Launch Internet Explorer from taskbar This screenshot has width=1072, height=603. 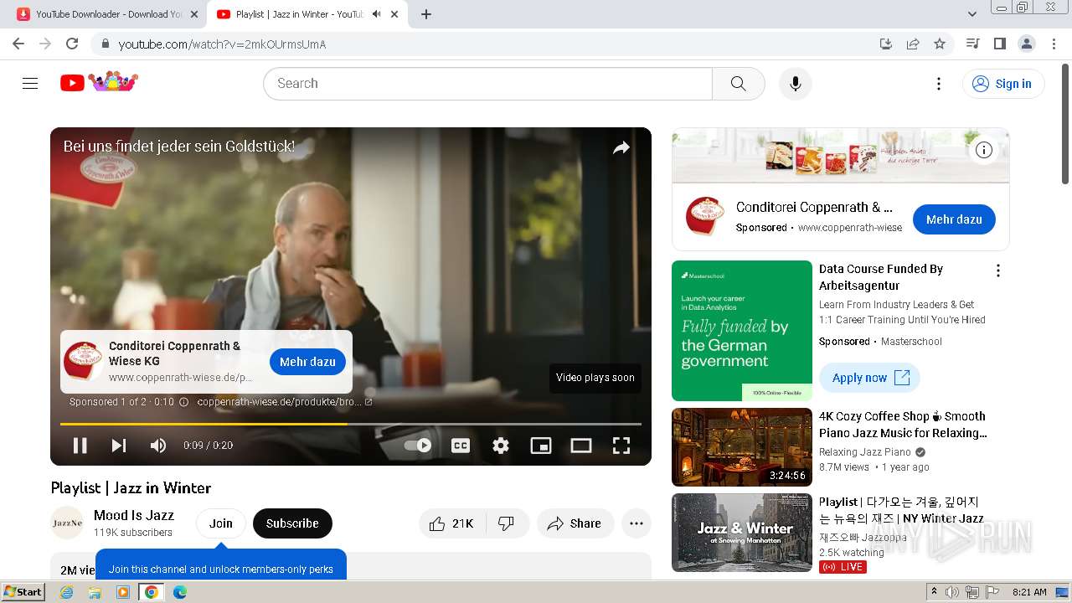[x=67, y=592]
